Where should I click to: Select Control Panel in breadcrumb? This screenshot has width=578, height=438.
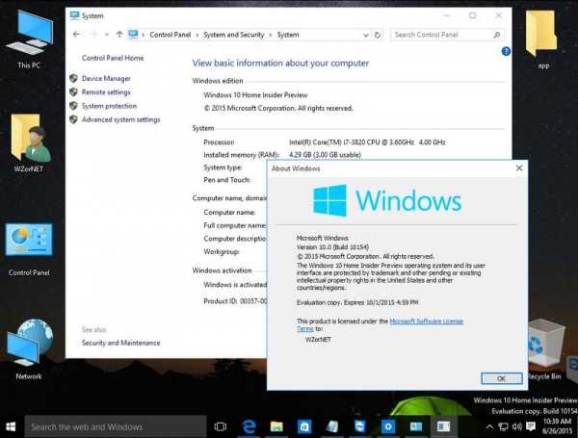(x=171, y=35)
